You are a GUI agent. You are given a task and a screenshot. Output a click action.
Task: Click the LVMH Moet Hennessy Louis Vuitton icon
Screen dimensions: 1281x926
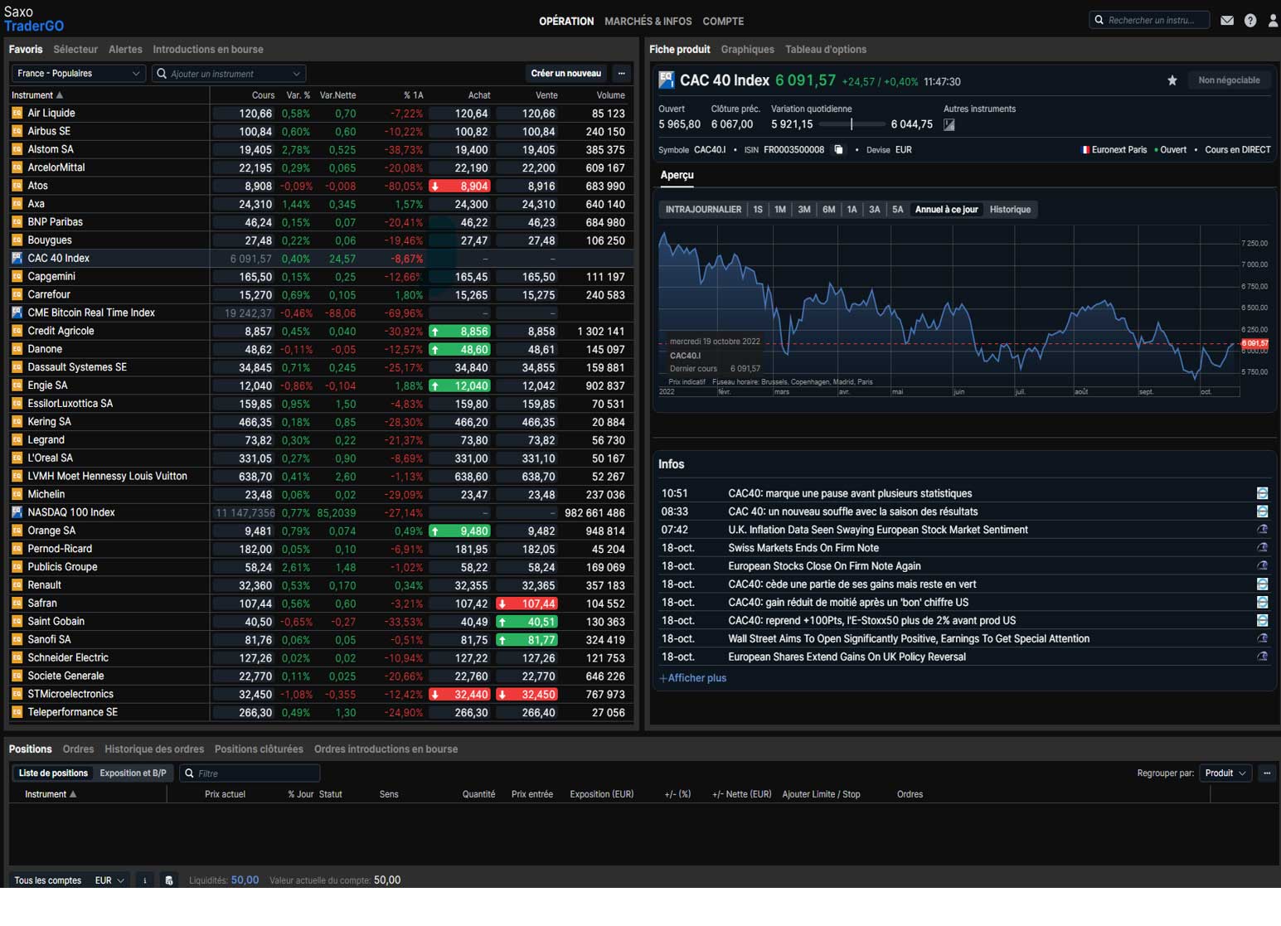[17, 476]
